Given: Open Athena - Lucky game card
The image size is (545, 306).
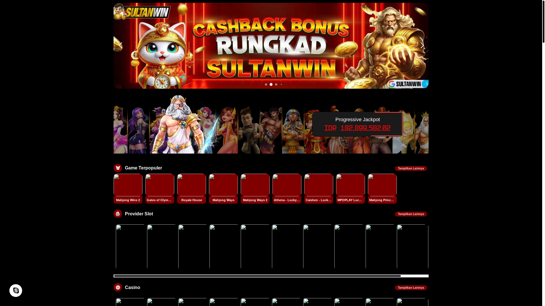Looking at the screenshot, I should pyautogui.click(x=287, y=189).
